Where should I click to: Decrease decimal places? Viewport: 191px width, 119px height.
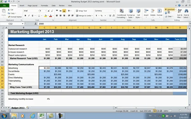113,16
